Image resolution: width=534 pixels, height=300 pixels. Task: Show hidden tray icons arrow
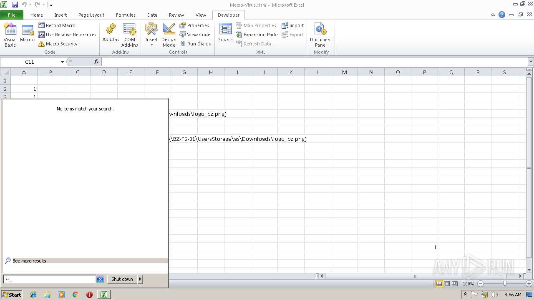click(466, 295)
